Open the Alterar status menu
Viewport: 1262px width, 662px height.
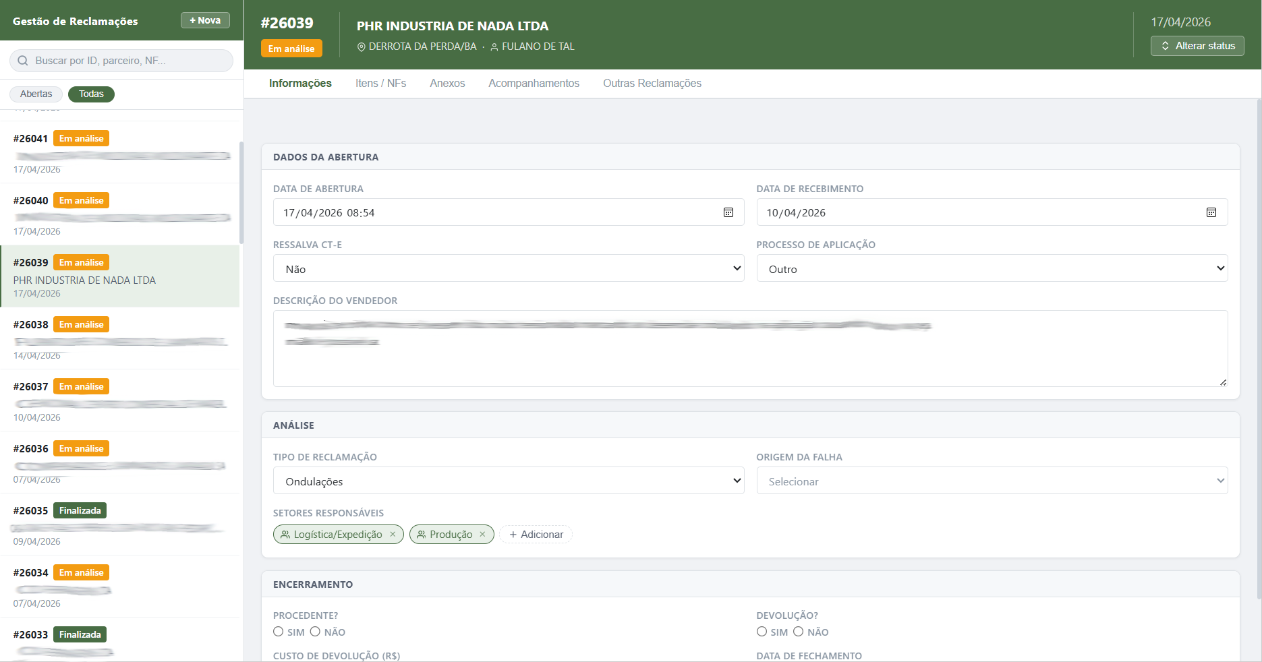tap(1197, 46)
